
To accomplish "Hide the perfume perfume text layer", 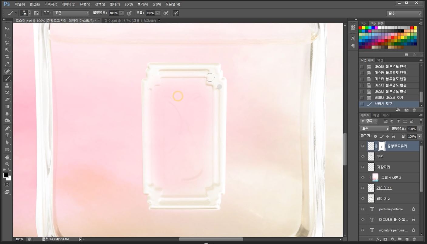I will (363, 209).
